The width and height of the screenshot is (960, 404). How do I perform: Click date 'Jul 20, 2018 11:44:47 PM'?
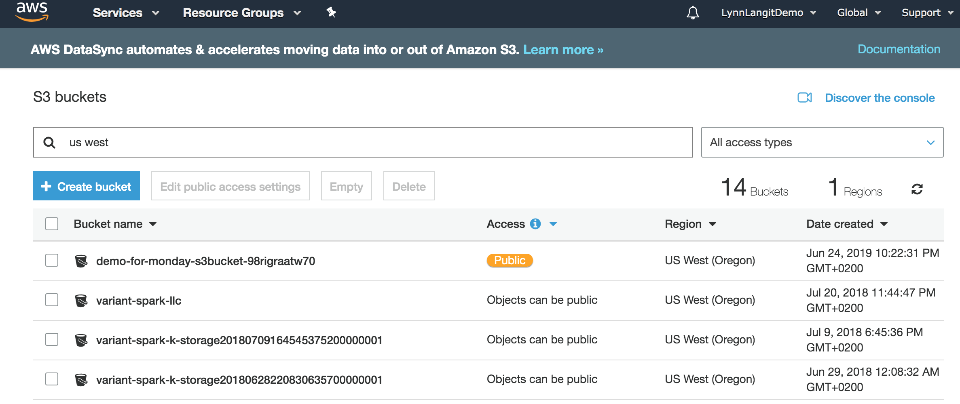pyautogui.click(x=871, y=292)
